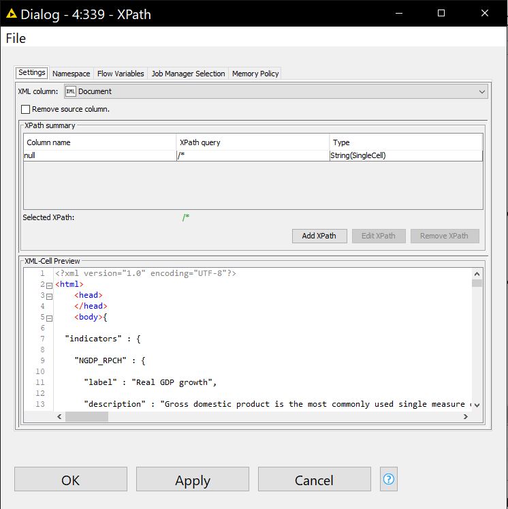Click the XML type icon beside Document
The height and width of the screenshot is (509, 508).
click(x=70, y=91)
